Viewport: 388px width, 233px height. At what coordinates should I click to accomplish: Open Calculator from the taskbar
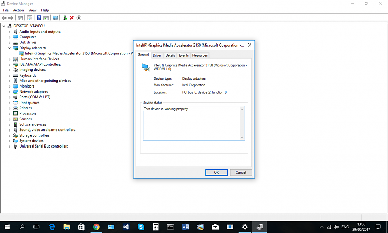(x=156, y=227)
